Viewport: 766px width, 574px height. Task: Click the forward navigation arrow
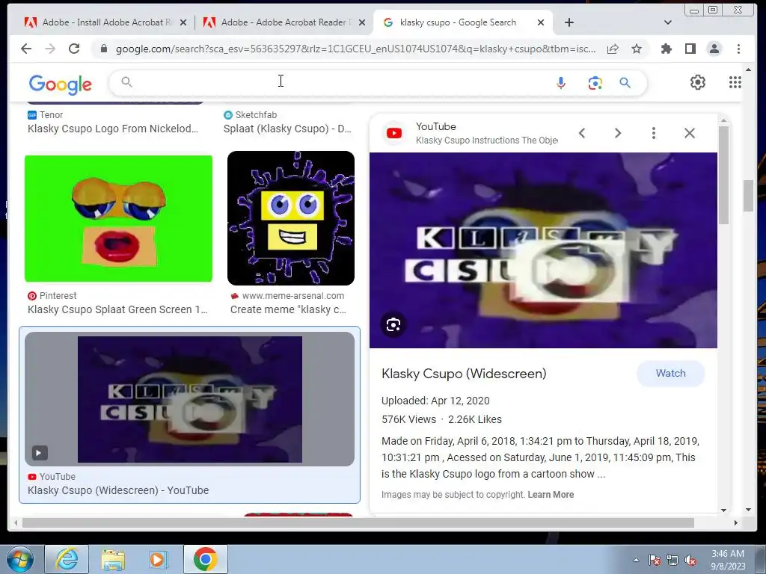pos(50,49)
